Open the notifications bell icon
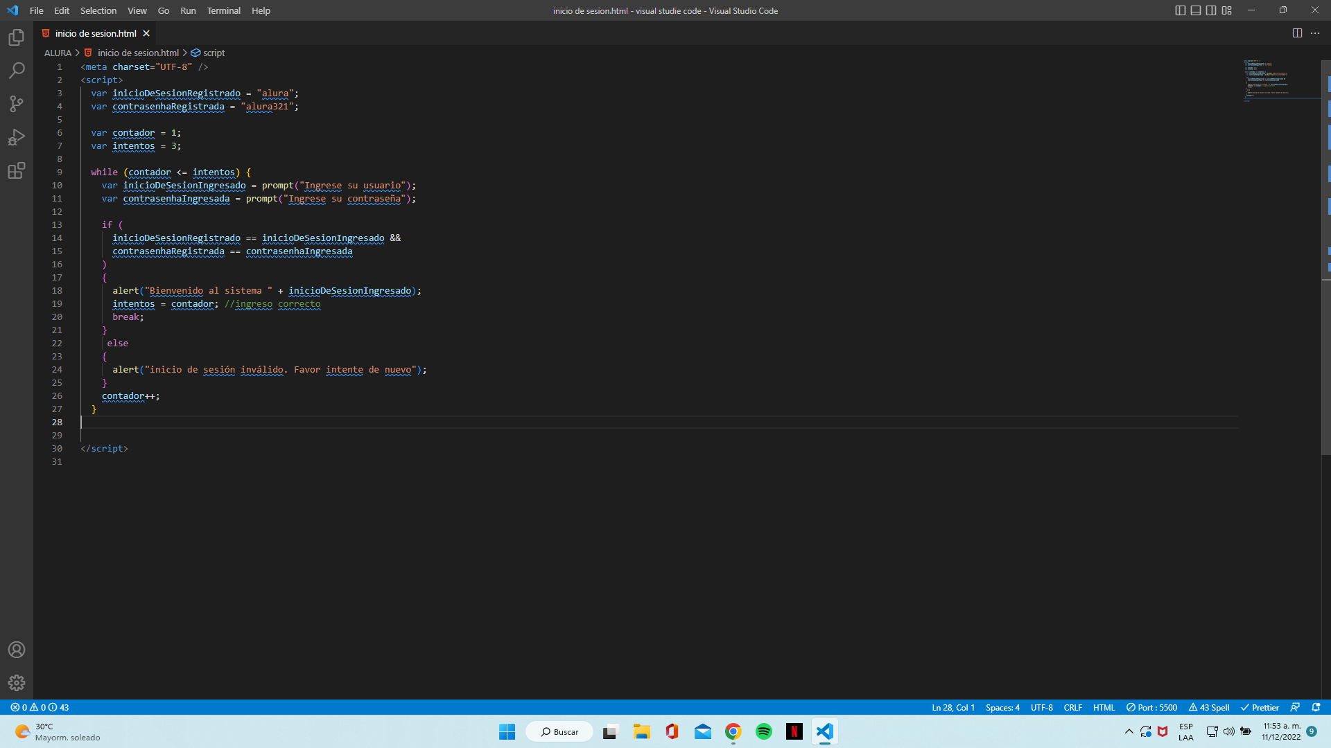Viewport: 1331px width, 748px height. (x=1316, y=707)
